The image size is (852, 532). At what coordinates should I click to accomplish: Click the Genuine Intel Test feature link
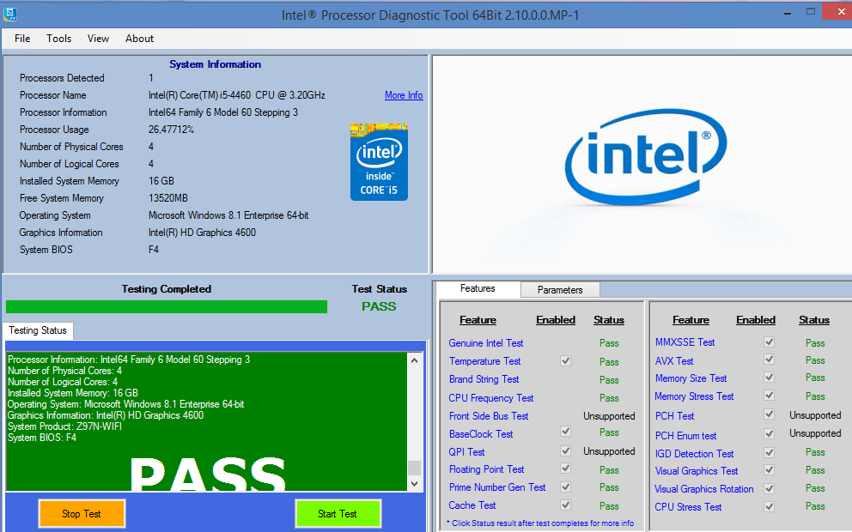tap(486, 343)
